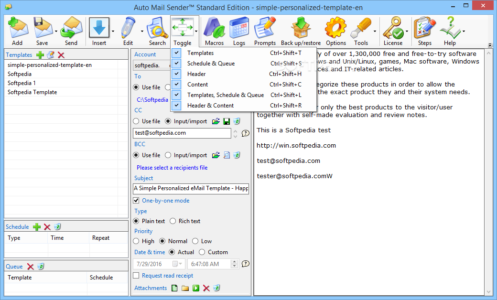Image resolution: width=497 pixels, height=300 pixels.
Task: Click Please select a recipients file link
Action: [172, 168]
